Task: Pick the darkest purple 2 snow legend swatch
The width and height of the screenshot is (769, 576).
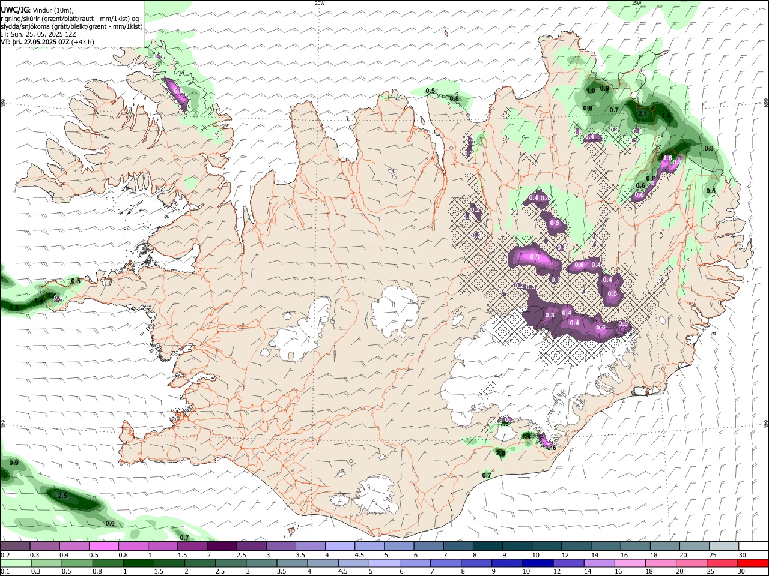Action: (221, 546)
